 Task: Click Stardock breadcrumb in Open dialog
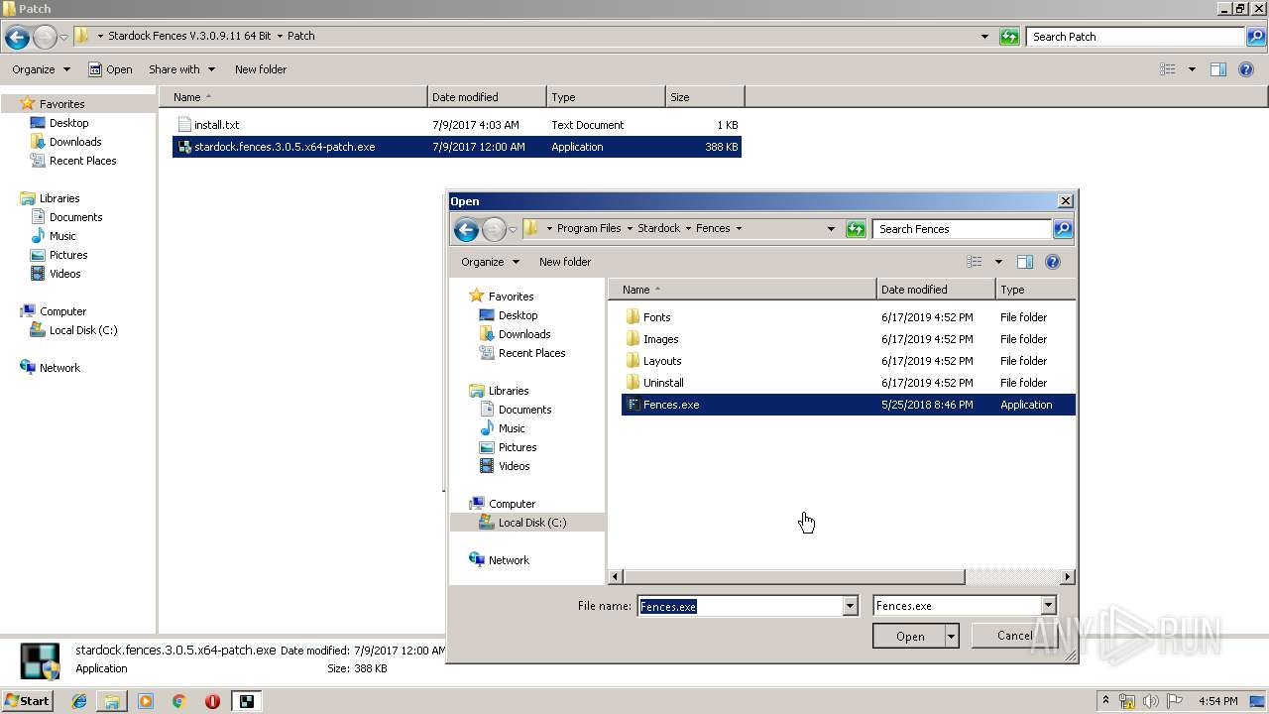(658, 228)
